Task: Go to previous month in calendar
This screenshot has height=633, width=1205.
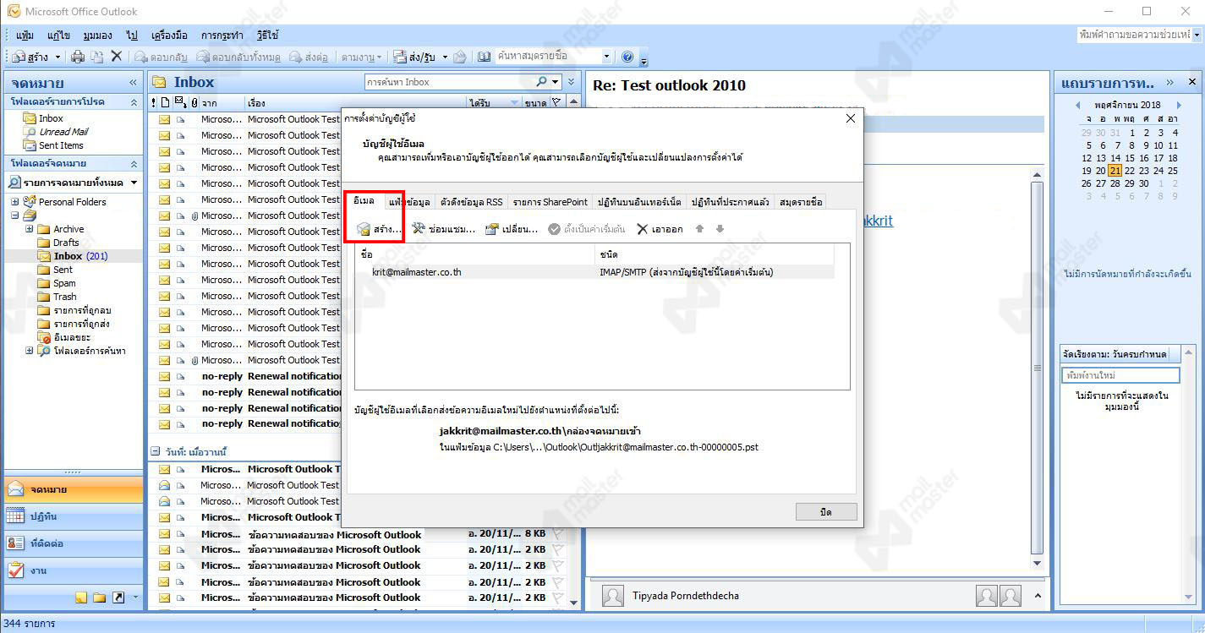Action: pyautogui.click(x=1077, y=106)
